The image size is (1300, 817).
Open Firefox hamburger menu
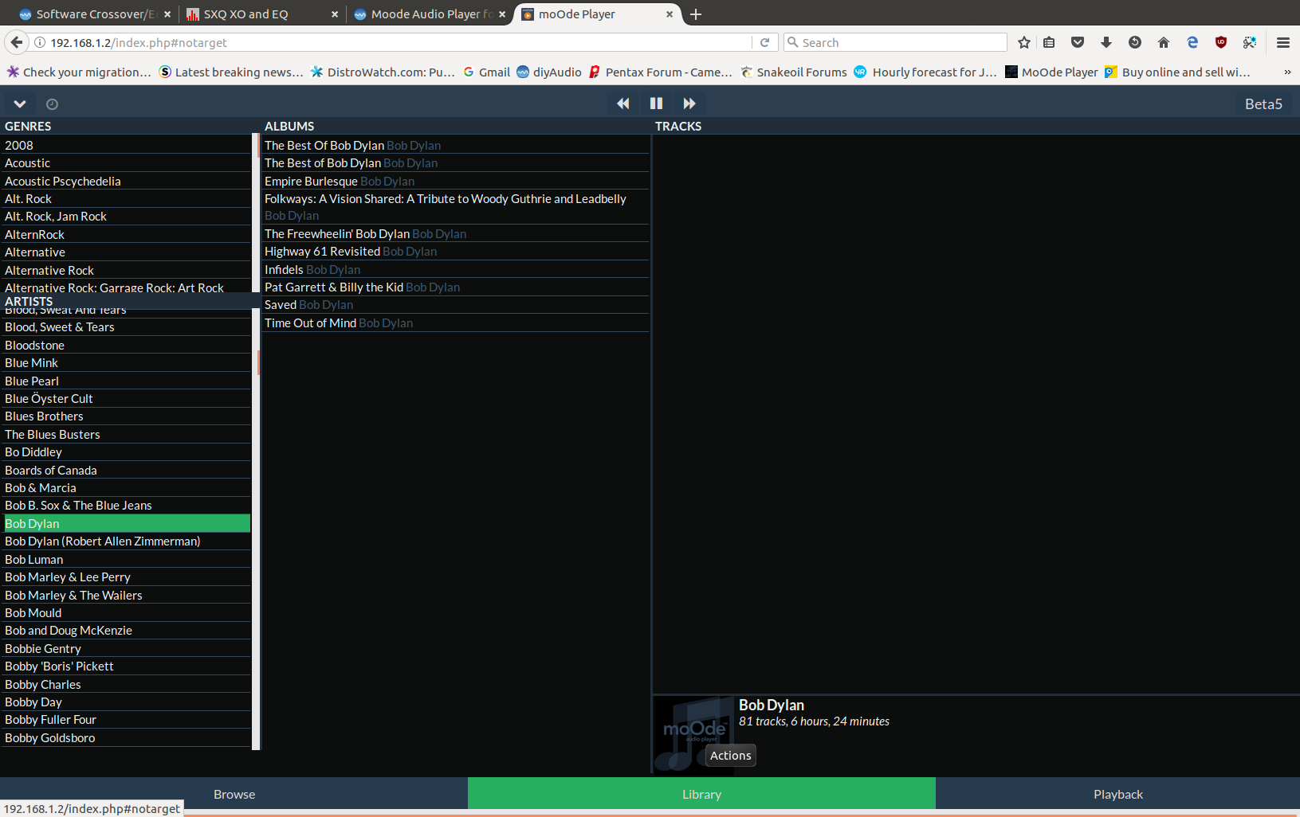(x=1283, y=42)
